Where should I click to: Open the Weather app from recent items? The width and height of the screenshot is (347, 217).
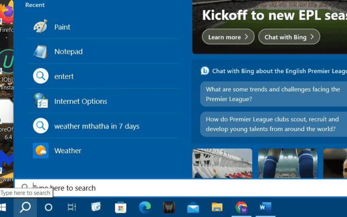click(103, 151)
